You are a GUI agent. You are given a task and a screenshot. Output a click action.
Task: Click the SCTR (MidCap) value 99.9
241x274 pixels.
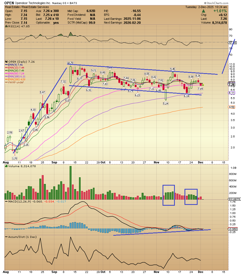point(92,23)
